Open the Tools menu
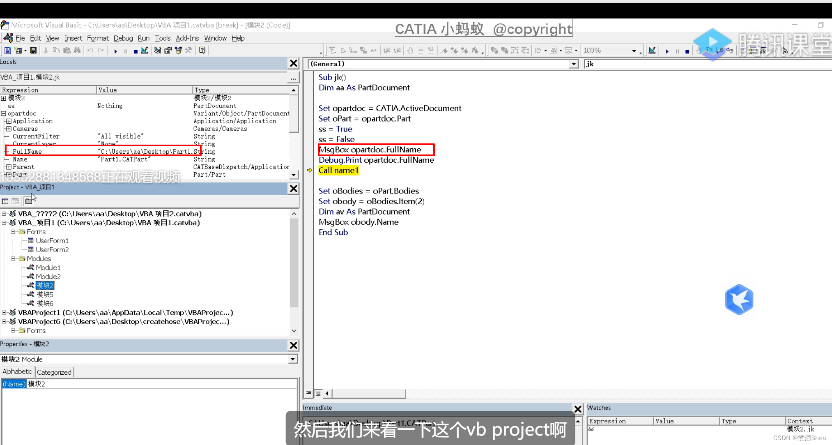The image size is (832, 445). pyautogui.click(x=163, y=38)
